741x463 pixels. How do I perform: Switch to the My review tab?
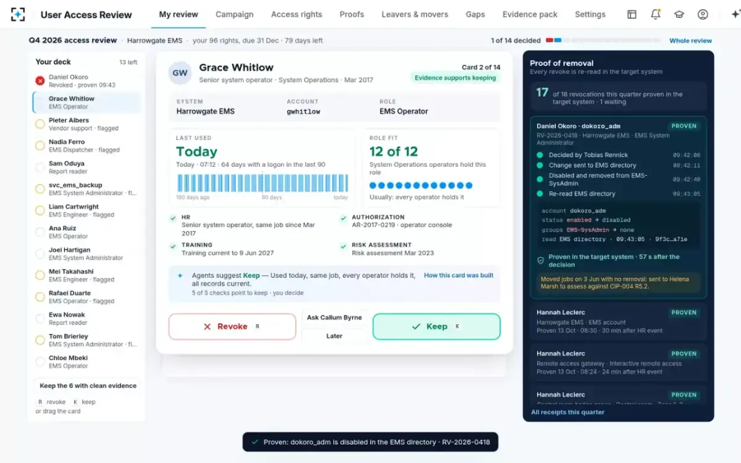[x=178, y=14]
